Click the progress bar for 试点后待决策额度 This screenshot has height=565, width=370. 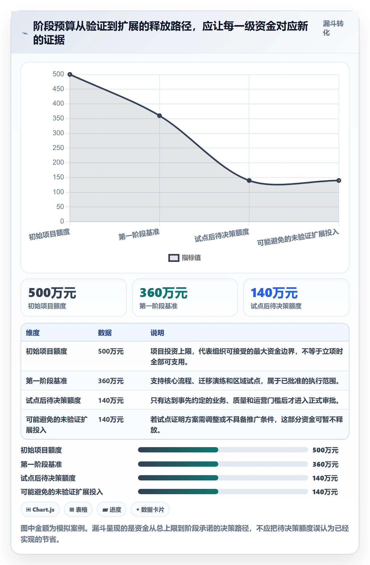click(x=223, y=478)
